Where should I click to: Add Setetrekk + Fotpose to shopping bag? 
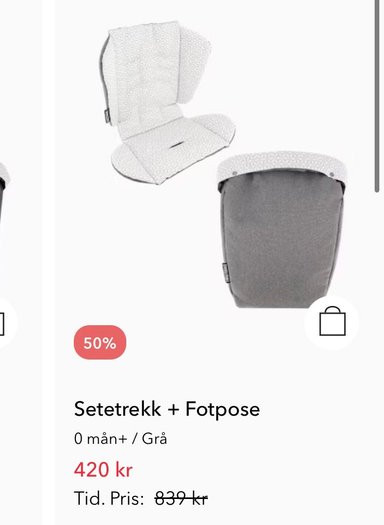[332, 321]
